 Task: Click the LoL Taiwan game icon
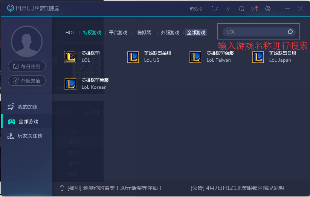point(195,57)
